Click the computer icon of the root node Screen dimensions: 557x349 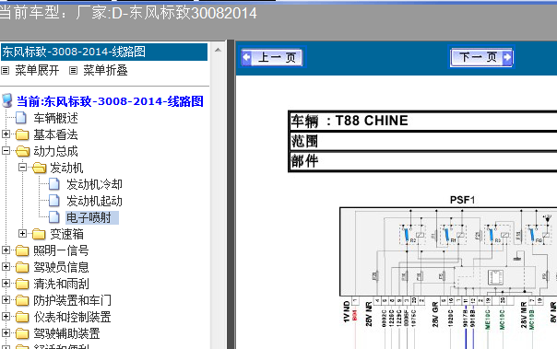click(7, 100)
